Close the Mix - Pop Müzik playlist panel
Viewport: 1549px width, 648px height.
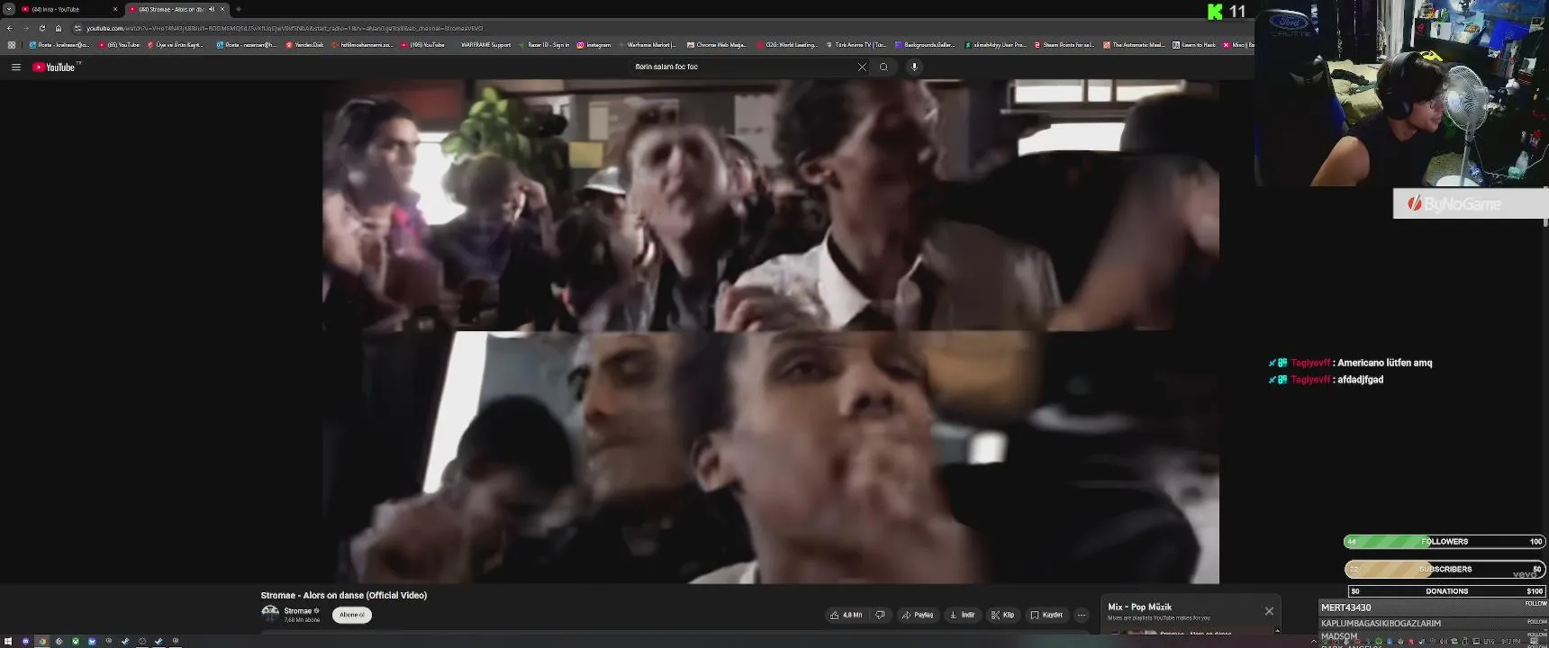[x=1269, y=611]
